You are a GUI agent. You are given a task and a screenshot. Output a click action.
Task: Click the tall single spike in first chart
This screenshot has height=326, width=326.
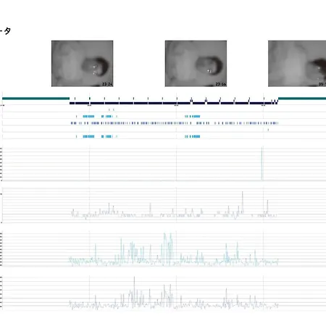262,163
